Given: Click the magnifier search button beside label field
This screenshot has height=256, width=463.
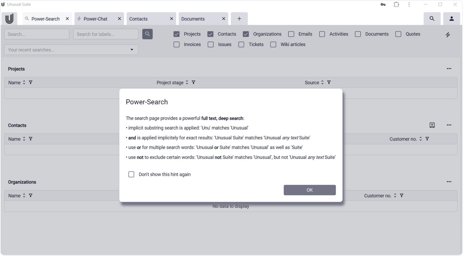Looking at the screenshot, I should [147, 34].
